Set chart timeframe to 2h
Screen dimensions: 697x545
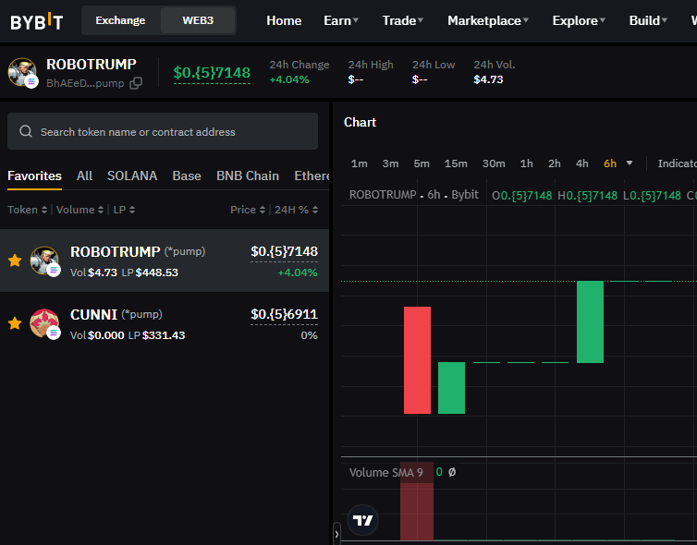point(554,163)
